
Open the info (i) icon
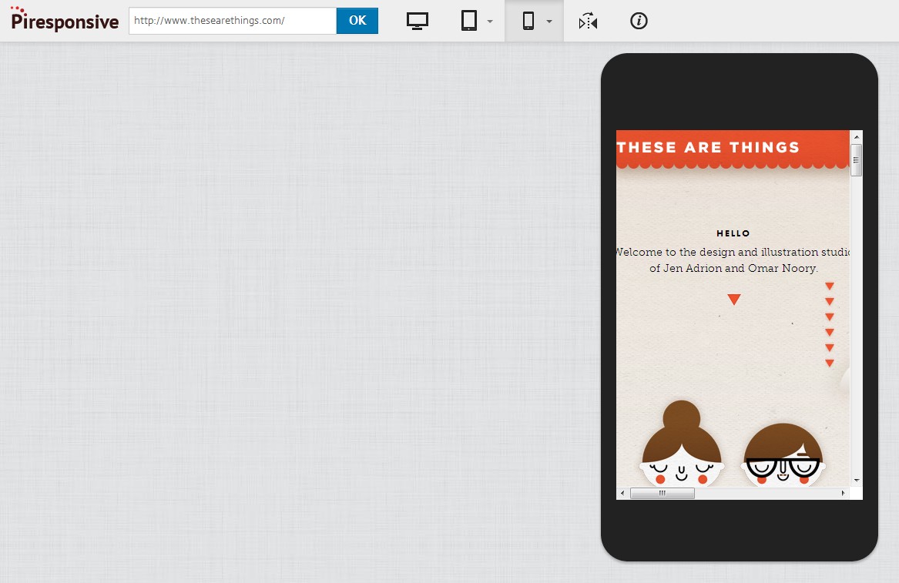point(639,21)
